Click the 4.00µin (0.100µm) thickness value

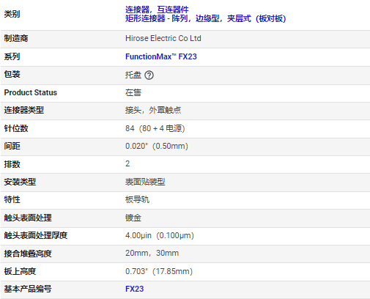(x=160, y=235)
